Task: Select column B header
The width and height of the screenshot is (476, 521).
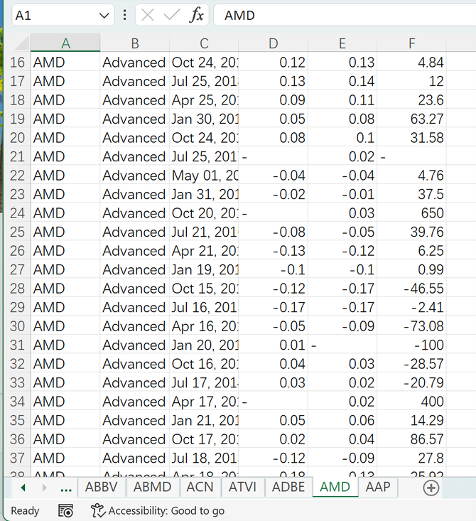Action: [x=134, y=43]
